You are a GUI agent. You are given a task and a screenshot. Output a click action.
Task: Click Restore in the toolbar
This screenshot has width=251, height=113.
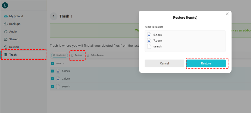(77, 55)
